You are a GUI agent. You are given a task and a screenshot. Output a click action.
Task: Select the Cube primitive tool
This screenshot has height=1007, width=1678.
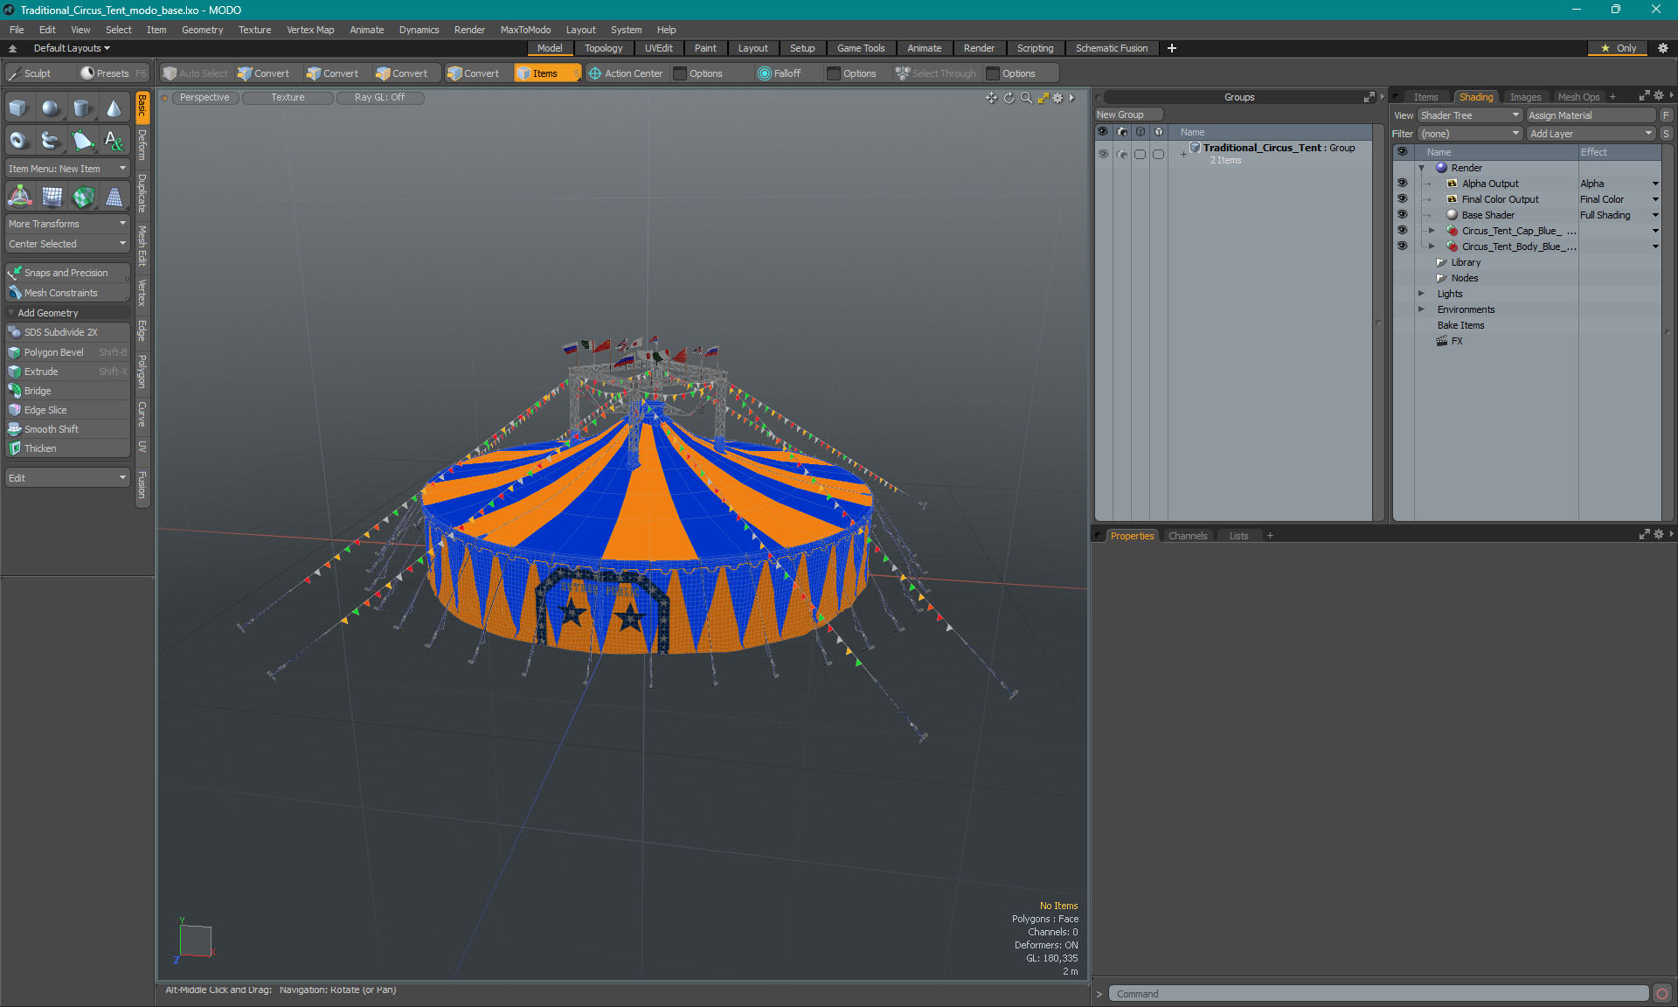18,108
